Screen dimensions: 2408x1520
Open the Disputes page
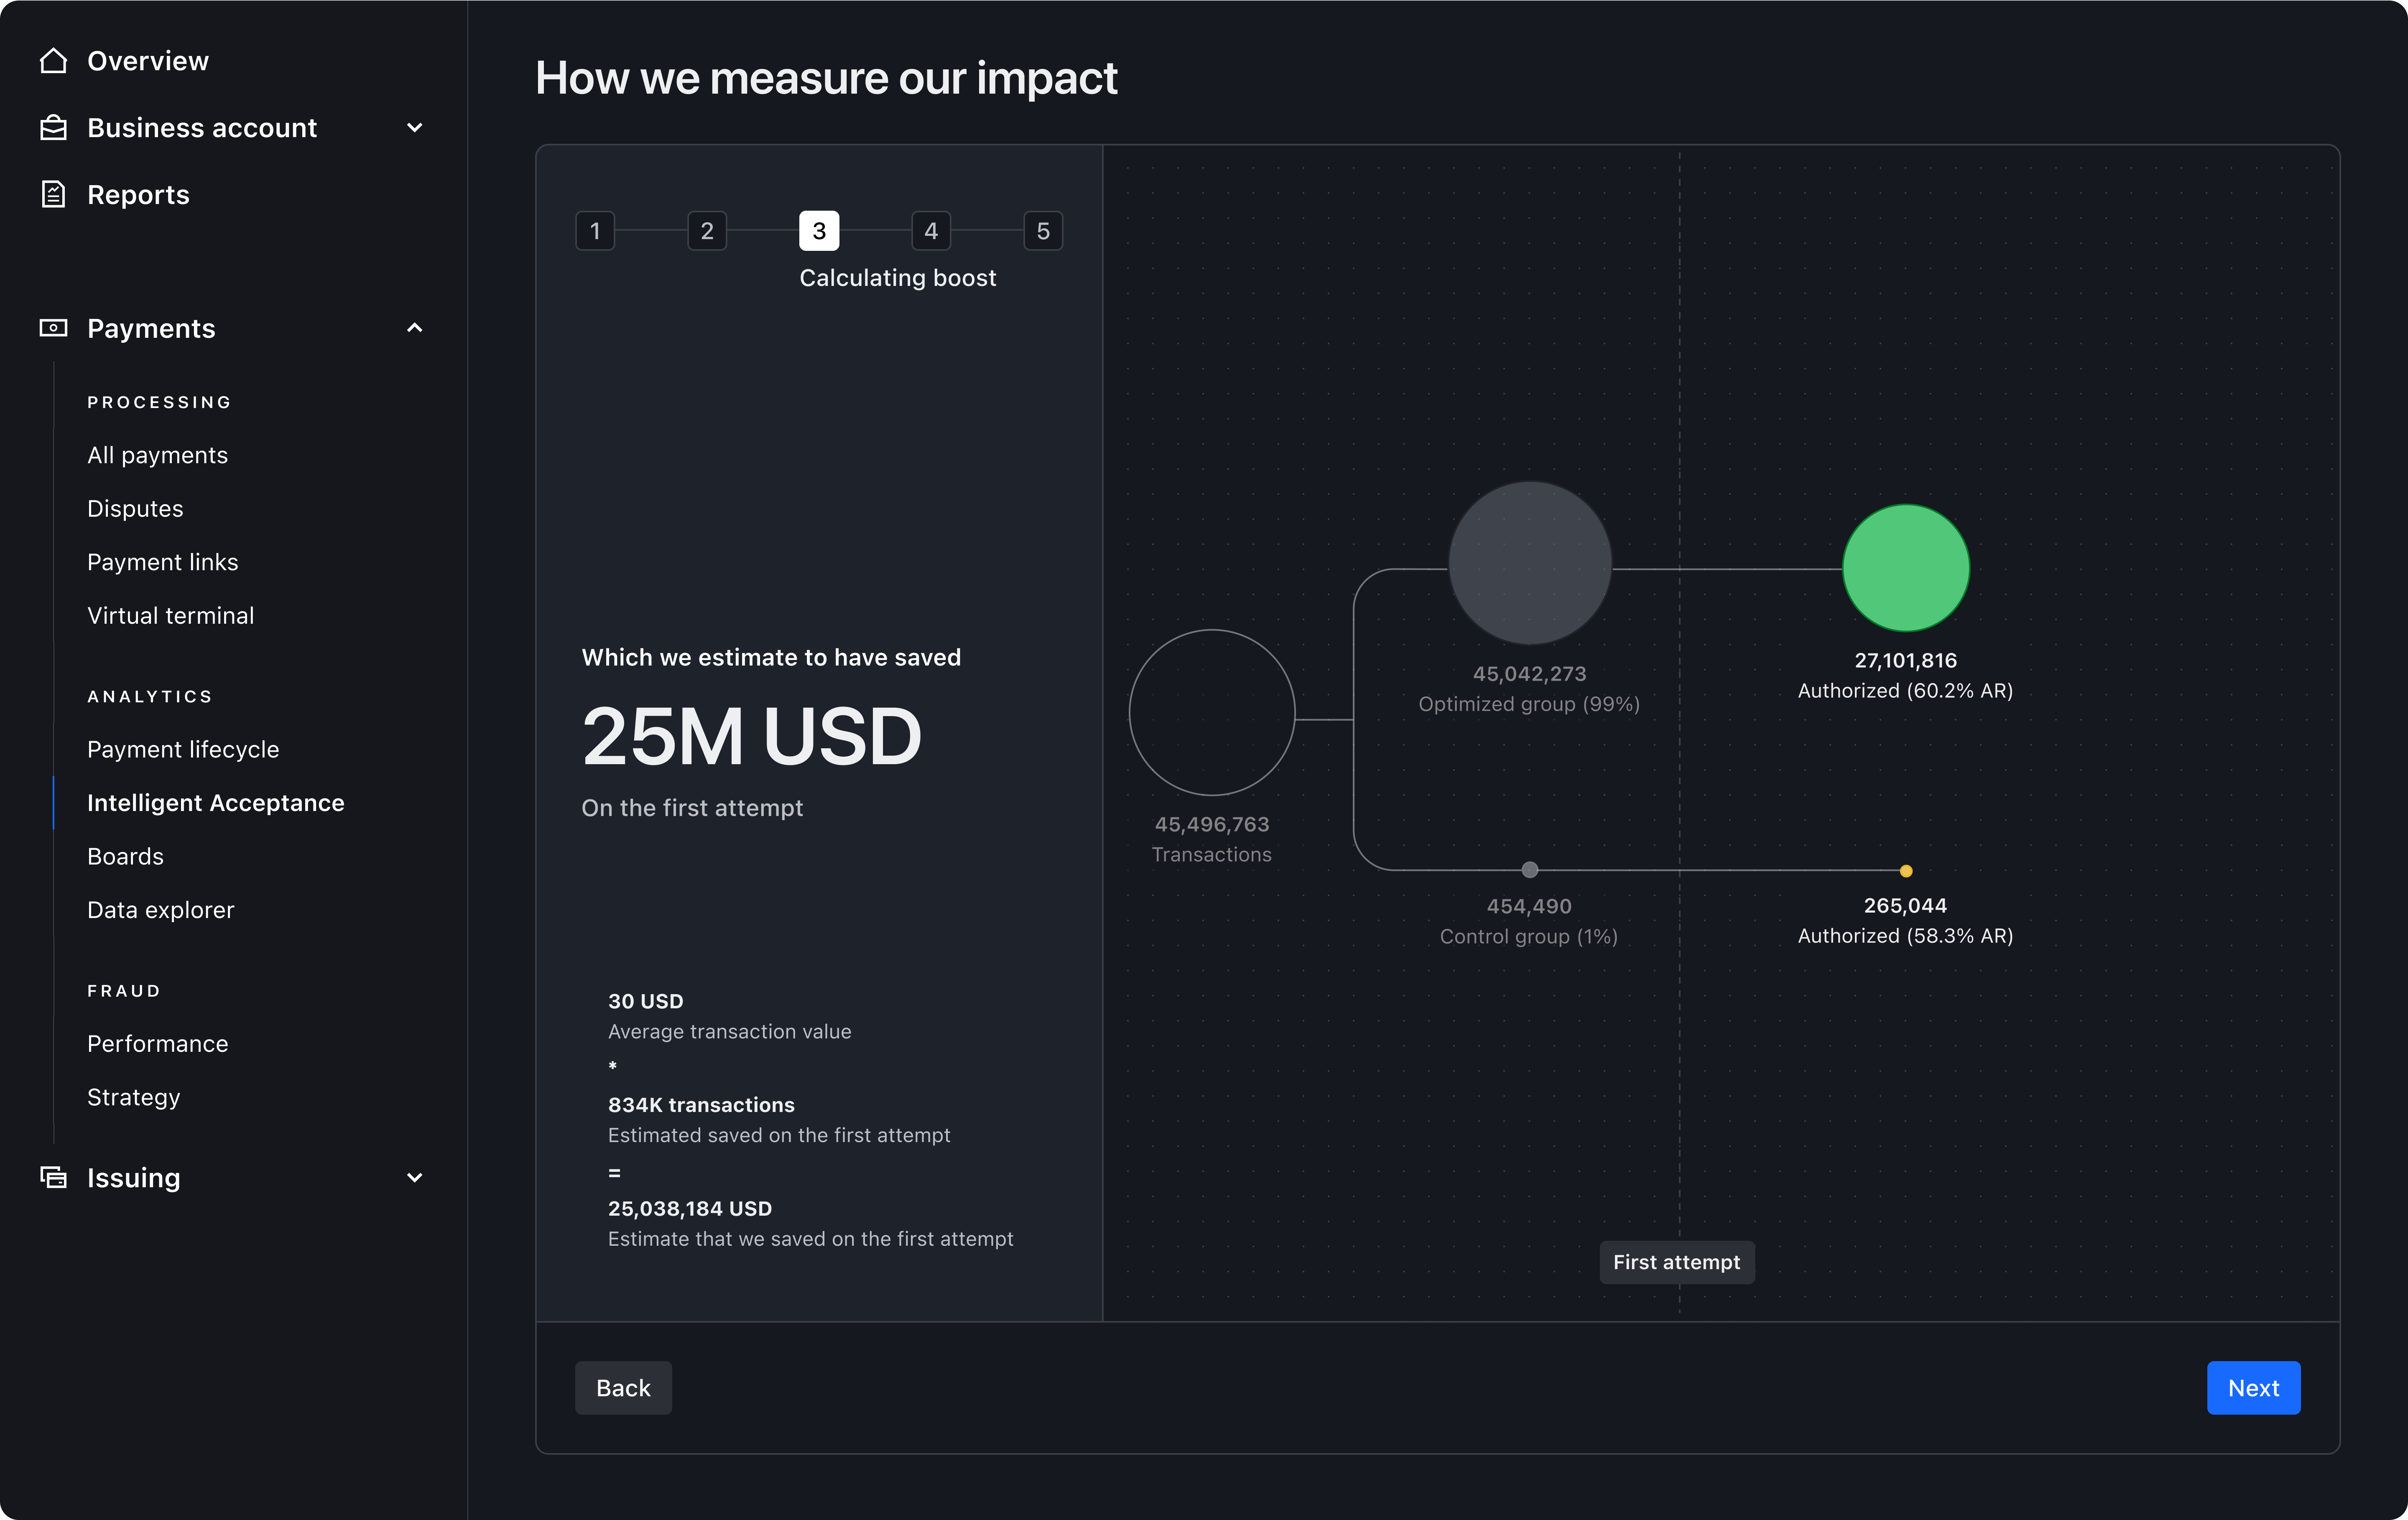[135, 509]
